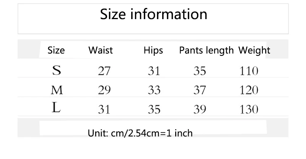Screen dimensions: 306x159
Task: Click pants length value 35
Action: [x=200, y=71]
